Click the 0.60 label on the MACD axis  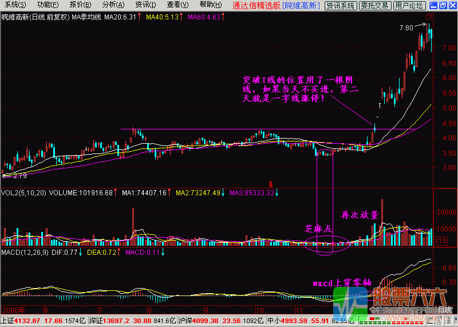coord(449,267)
